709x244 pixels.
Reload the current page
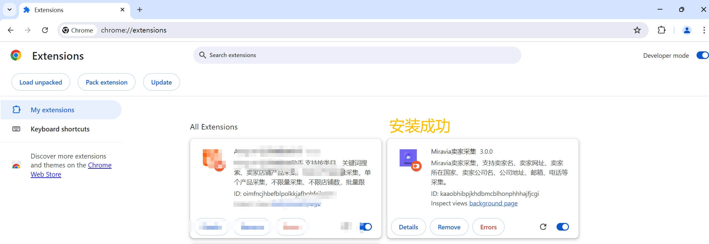(x=45, y=30)
